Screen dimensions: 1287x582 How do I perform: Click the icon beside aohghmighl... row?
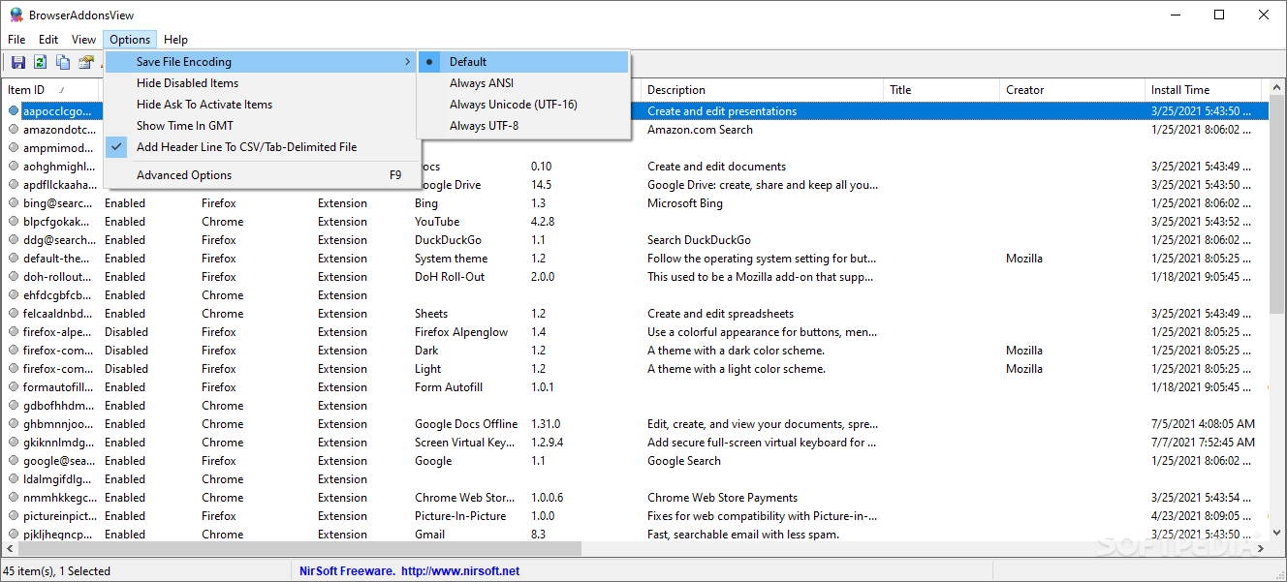[14, 167]
